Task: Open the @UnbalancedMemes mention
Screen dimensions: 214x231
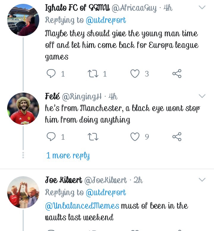Action: point(82,206)
